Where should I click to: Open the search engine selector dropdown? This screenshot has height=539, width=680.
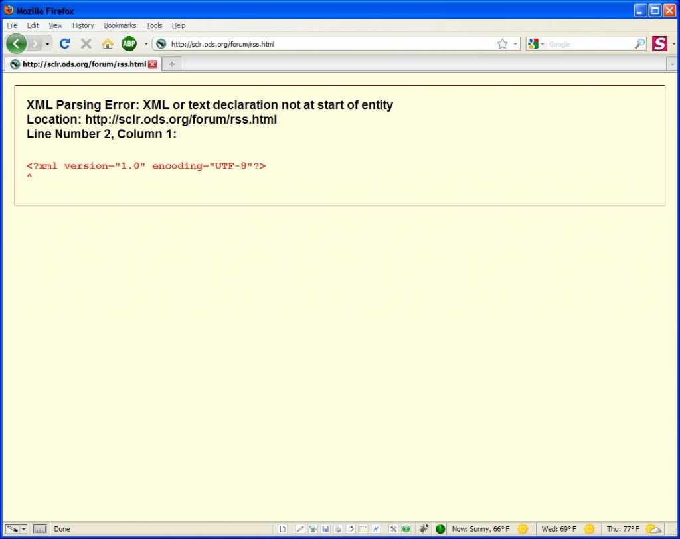536,44
